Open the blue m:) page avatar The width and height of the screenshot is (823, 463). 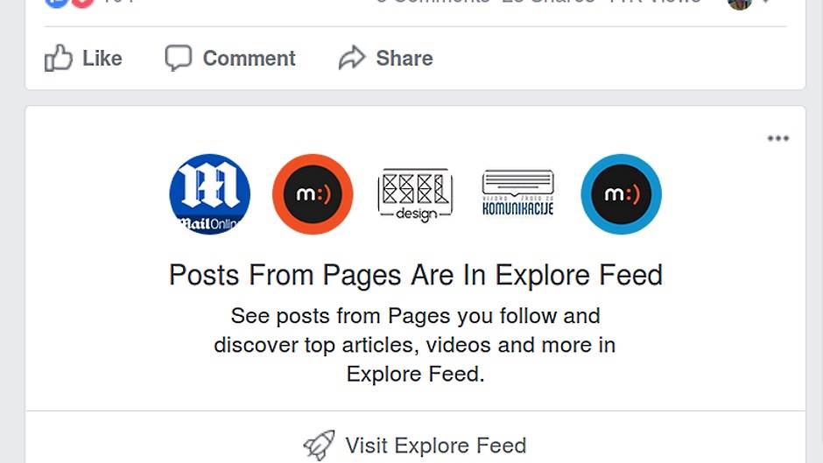tap(622, 194)
